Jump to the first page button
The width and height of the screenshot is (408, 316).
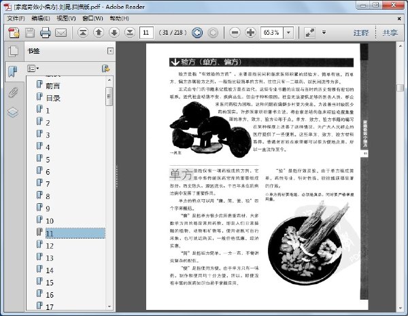point(83,33)
